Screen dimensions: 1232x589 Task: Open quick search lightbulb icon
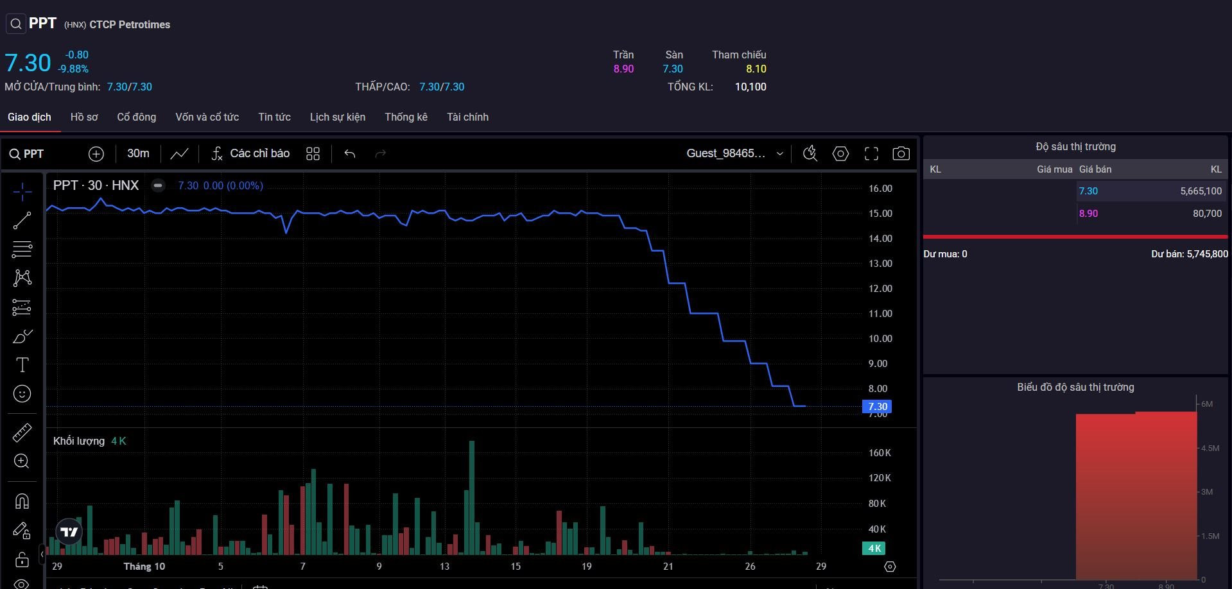[x=810, y=153]
